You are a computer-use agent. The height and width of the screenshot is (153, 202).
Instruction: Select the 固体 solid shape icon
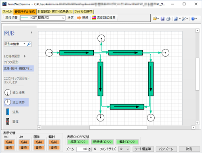8,121
